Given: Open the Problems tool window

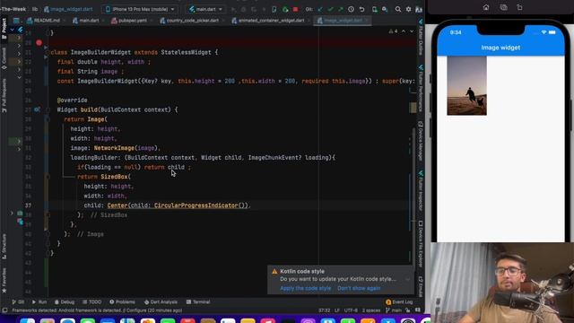Looking at the screenshot, I should click(122, 302).
